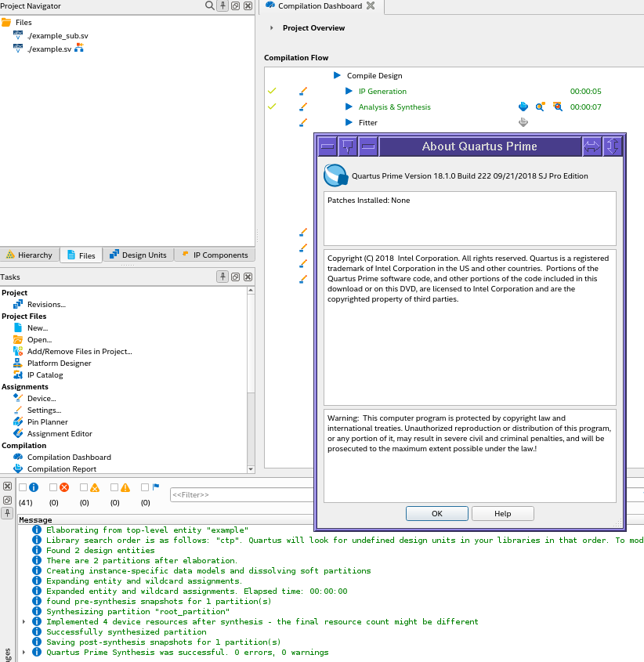Open settings for Analysis & Synthesis row
Viewport: 644px width, 662px height.
303,107
